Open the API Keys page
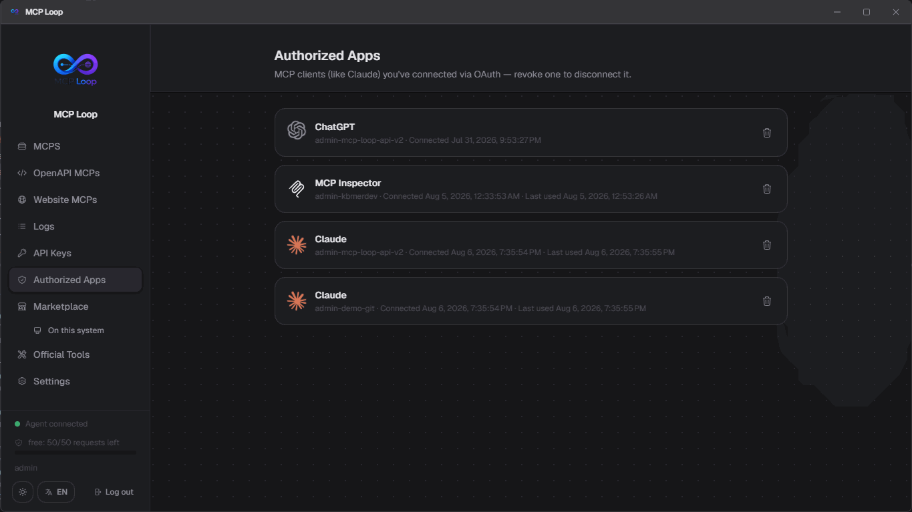The image size is (912, 512). [75, 253]
